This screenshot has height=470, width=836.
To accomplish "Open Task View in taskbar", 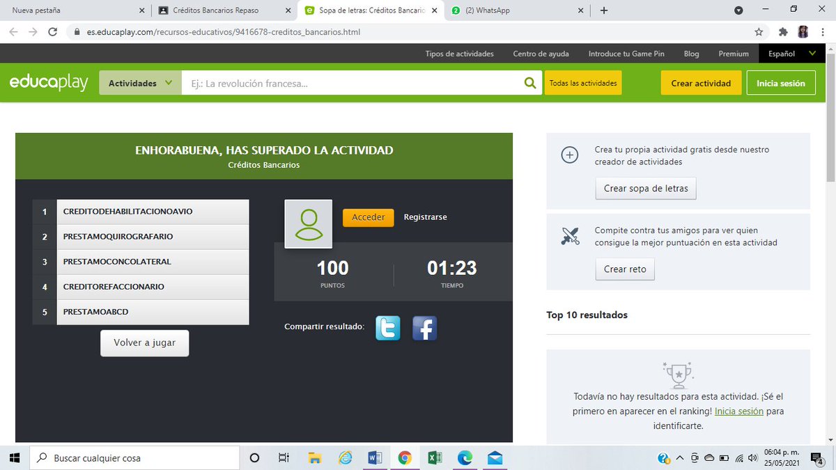I will coord(284,457).
